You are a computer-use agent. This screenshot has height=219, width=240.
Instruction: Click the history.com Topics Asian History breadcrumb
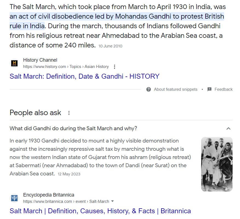66,67
